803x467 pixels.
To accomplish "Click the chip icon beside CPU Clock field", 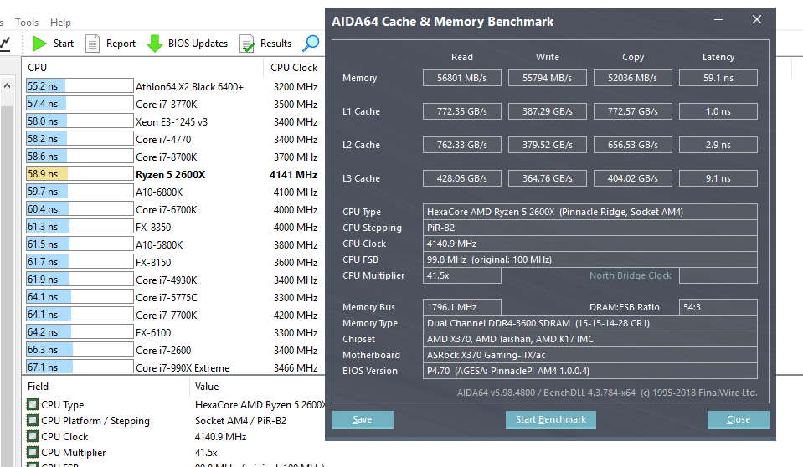I will 33,436.
